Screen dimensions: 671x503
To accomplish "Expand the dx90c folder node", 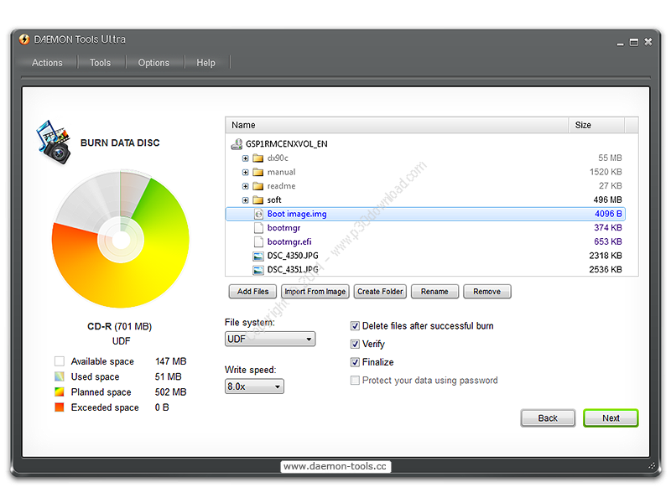I will [245, 158].
